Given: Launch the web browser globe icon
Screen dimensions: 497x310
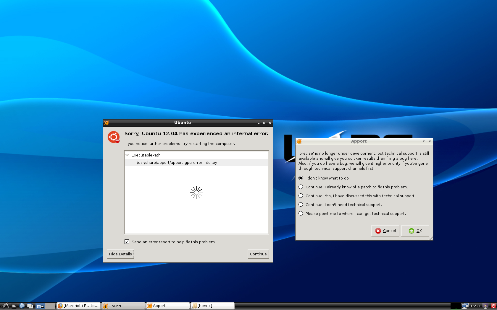Looking at the screenshot, I should [x=22, y=306].
